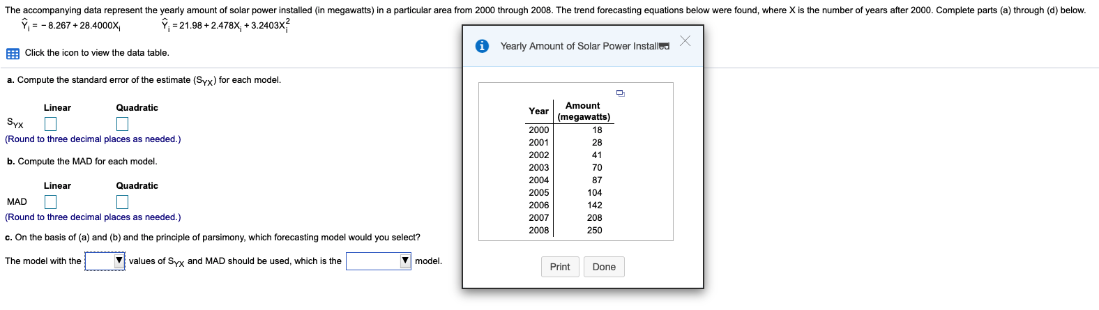This screenshot has height=310, width=1099.
Task: Click the pop-out icon above the data table
Action: coord(620,93)
